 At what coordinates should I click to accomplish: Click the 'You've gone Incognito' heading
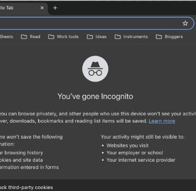point(95,97)
